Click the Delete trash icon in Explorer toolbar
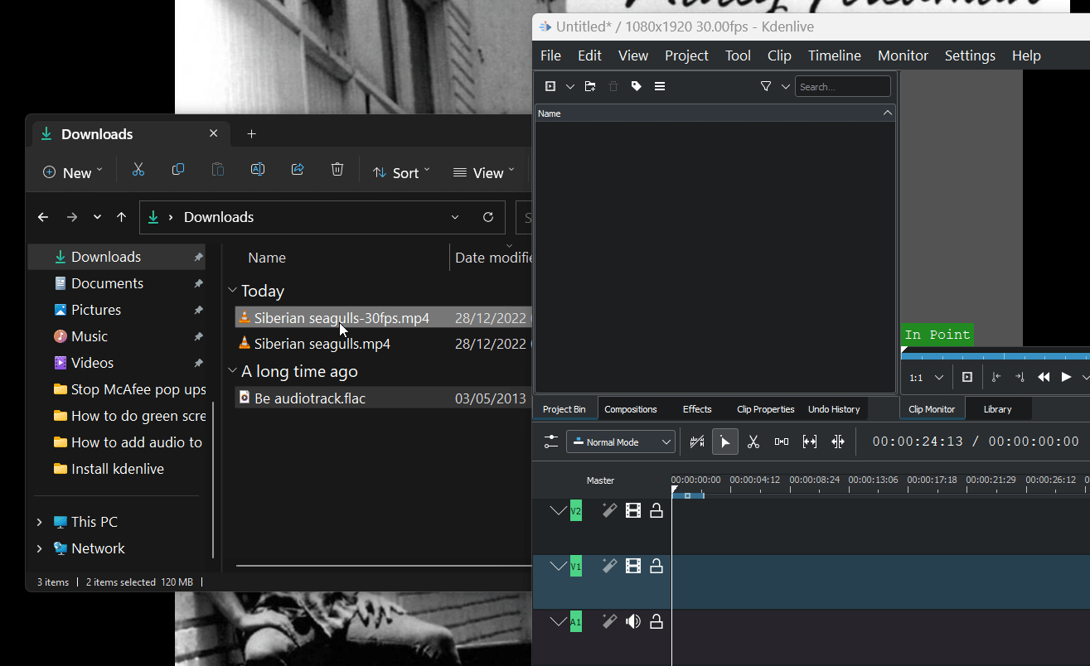This screenshot has width=1090, height=666. click(x=337, y=170)
